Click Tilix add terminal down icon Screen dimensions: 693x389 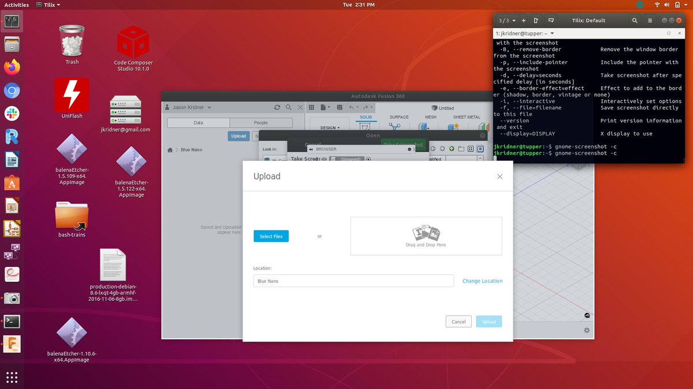point(551,20)
